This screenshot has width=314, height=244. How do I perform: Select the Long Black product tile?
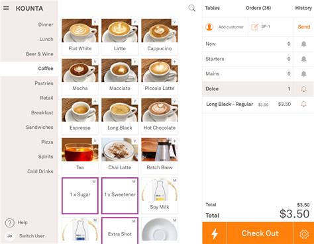(x=120, y=116)
